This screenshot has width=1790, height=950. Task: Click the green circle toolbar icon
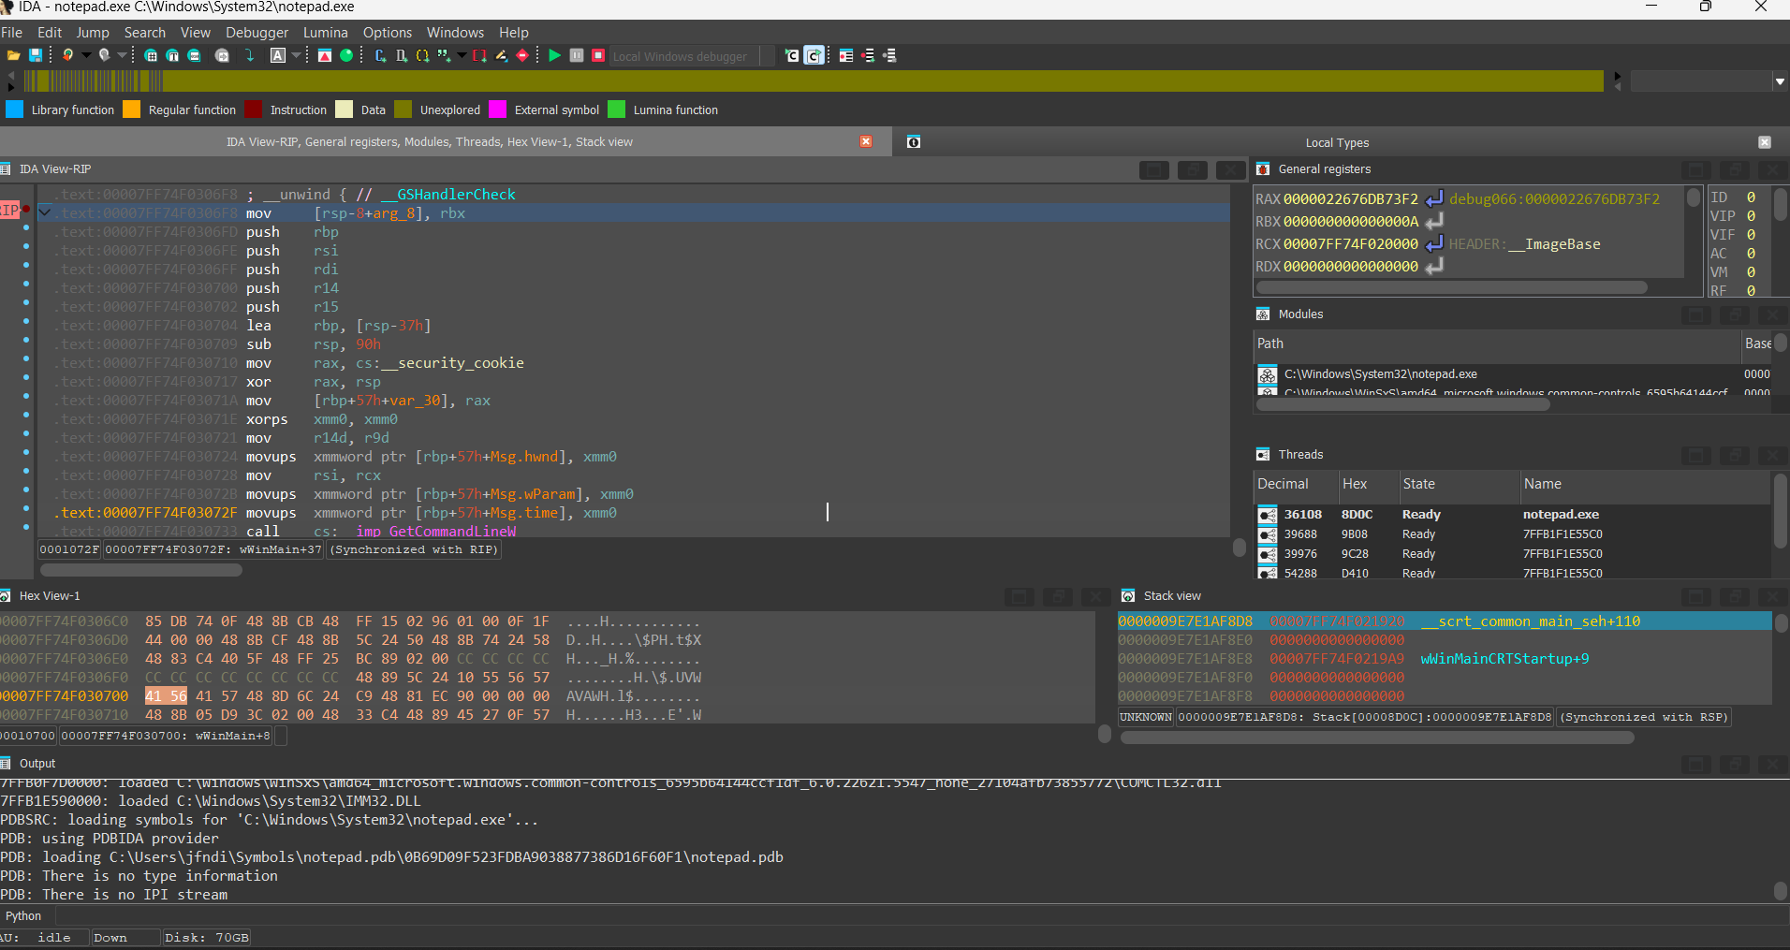(346, 55)
